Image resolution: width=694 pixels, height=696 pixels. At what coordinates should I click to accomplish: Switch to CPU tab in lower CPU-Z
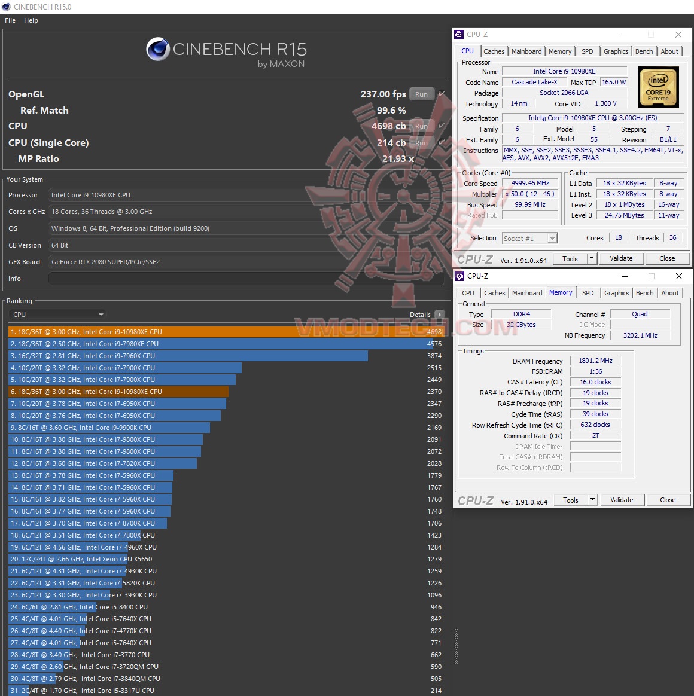coord(468,293)
